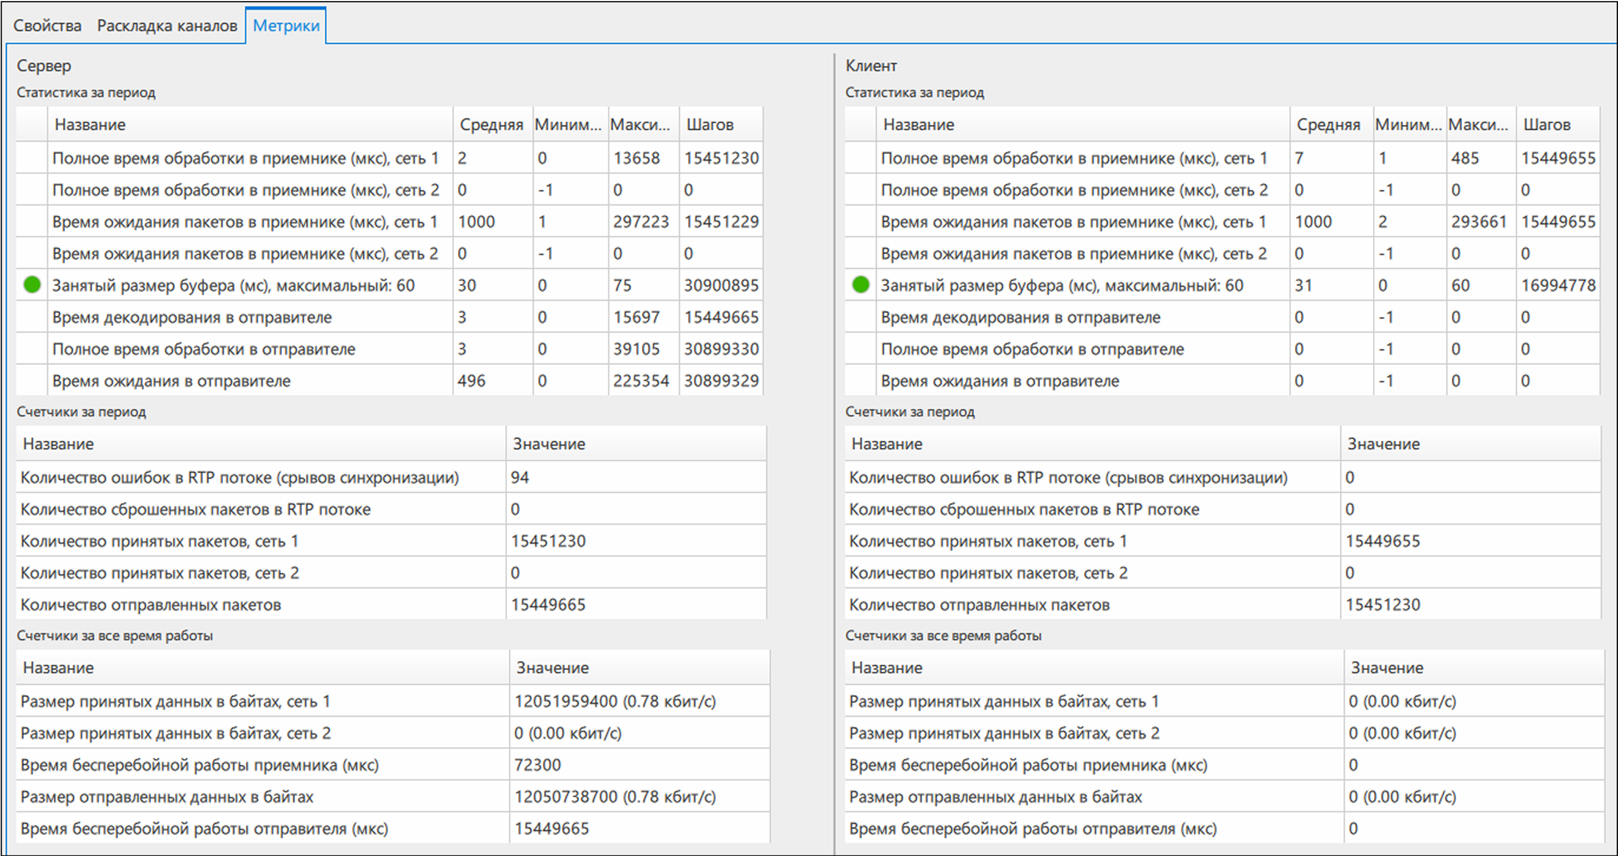Screen dimensions: 1618x856
Task: Select the client row Время декодирования в отправителе
Action: [1222, 317]
